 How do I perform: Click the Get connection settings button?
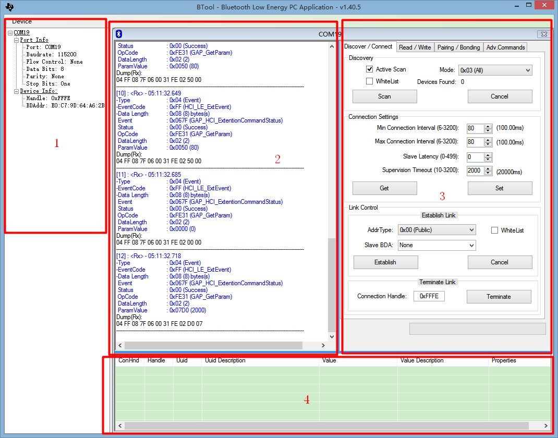385,188
